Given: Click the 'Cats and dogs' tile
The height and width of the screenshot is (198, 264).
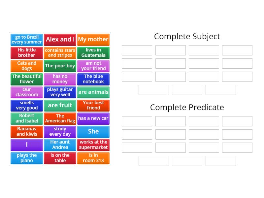Looking at the screenshot, I should pos(27,66).
